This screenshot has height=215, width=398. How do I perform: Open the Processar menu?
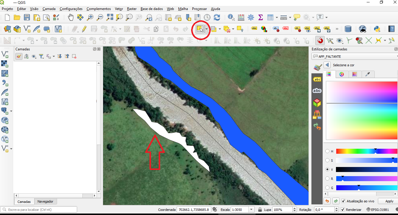(199, 9)
